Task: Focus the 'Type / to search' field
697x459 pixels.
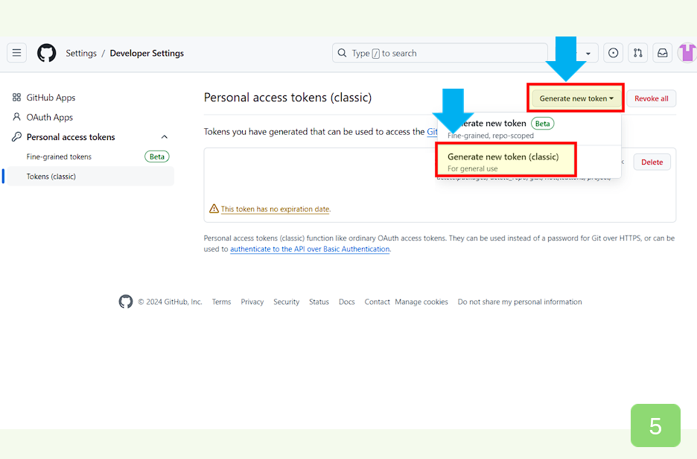Action: [439, 53]
